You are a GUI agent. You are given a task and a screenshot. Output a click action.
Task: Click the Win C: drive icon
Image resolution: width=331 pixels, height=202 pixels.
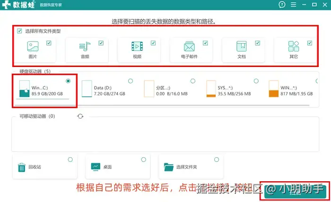(24, 89)
